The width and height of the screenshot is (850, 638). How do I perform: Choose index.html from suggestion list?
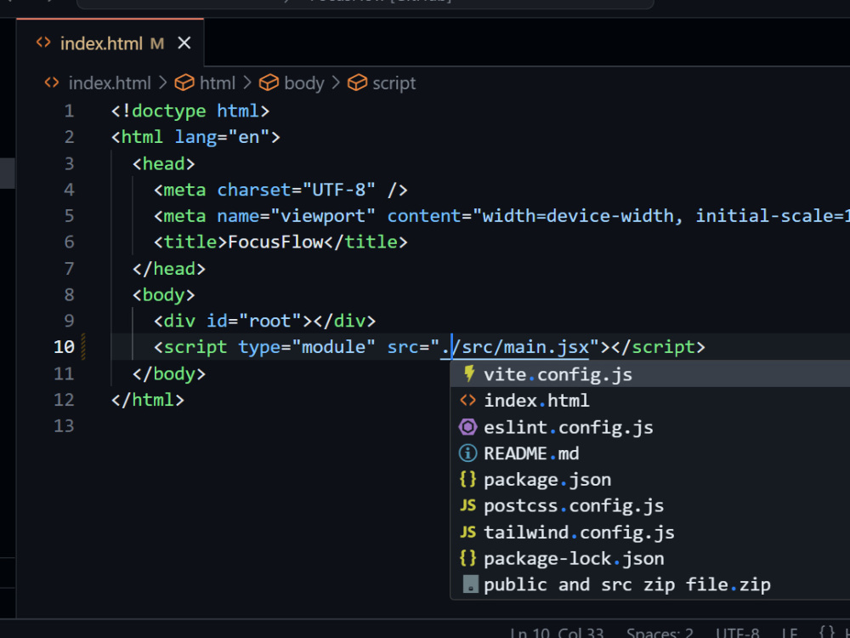[x=650, y=401]
